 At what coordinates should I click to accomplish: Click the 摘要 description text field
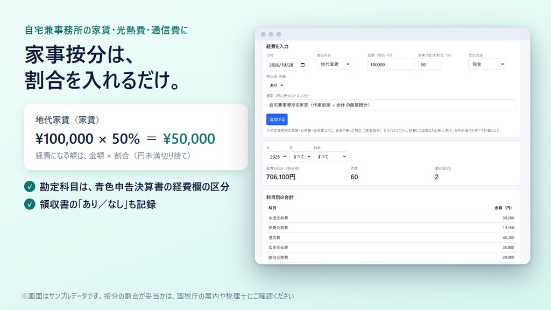tap(391, 105)
